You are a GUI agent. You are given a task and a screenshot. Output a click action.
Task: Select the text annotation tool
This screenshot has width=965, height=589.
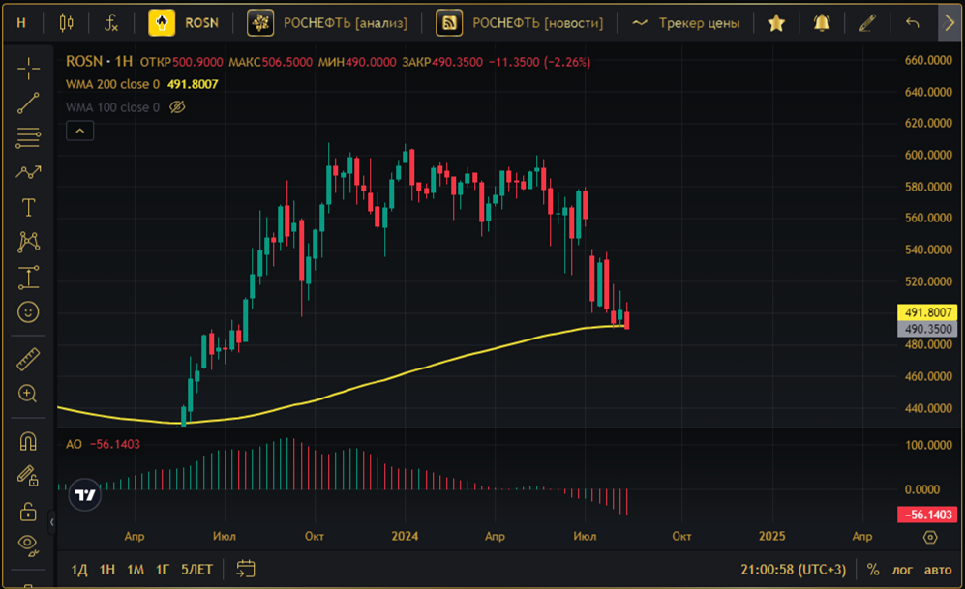28,207
